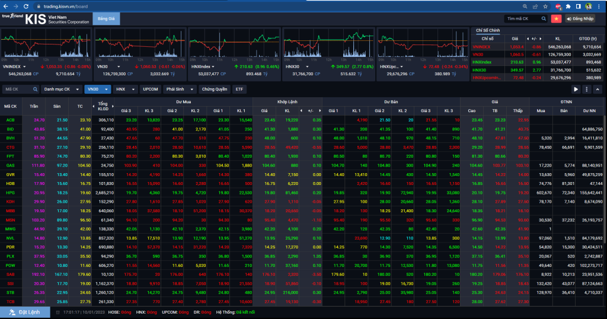Open the Chrome profile avatar

pyautogui.click(x=589, y=6)
